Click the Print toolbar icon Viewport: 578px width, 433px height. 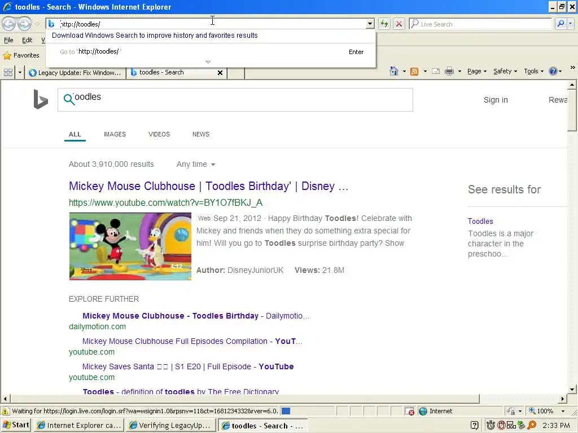[x=449, y=72]
